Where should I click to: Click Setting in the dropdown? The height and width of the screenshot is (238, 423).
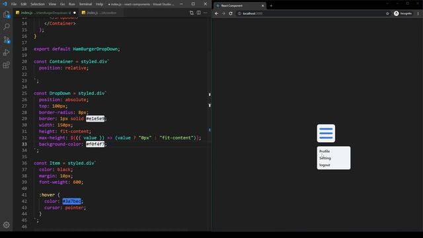pos(325,158)
